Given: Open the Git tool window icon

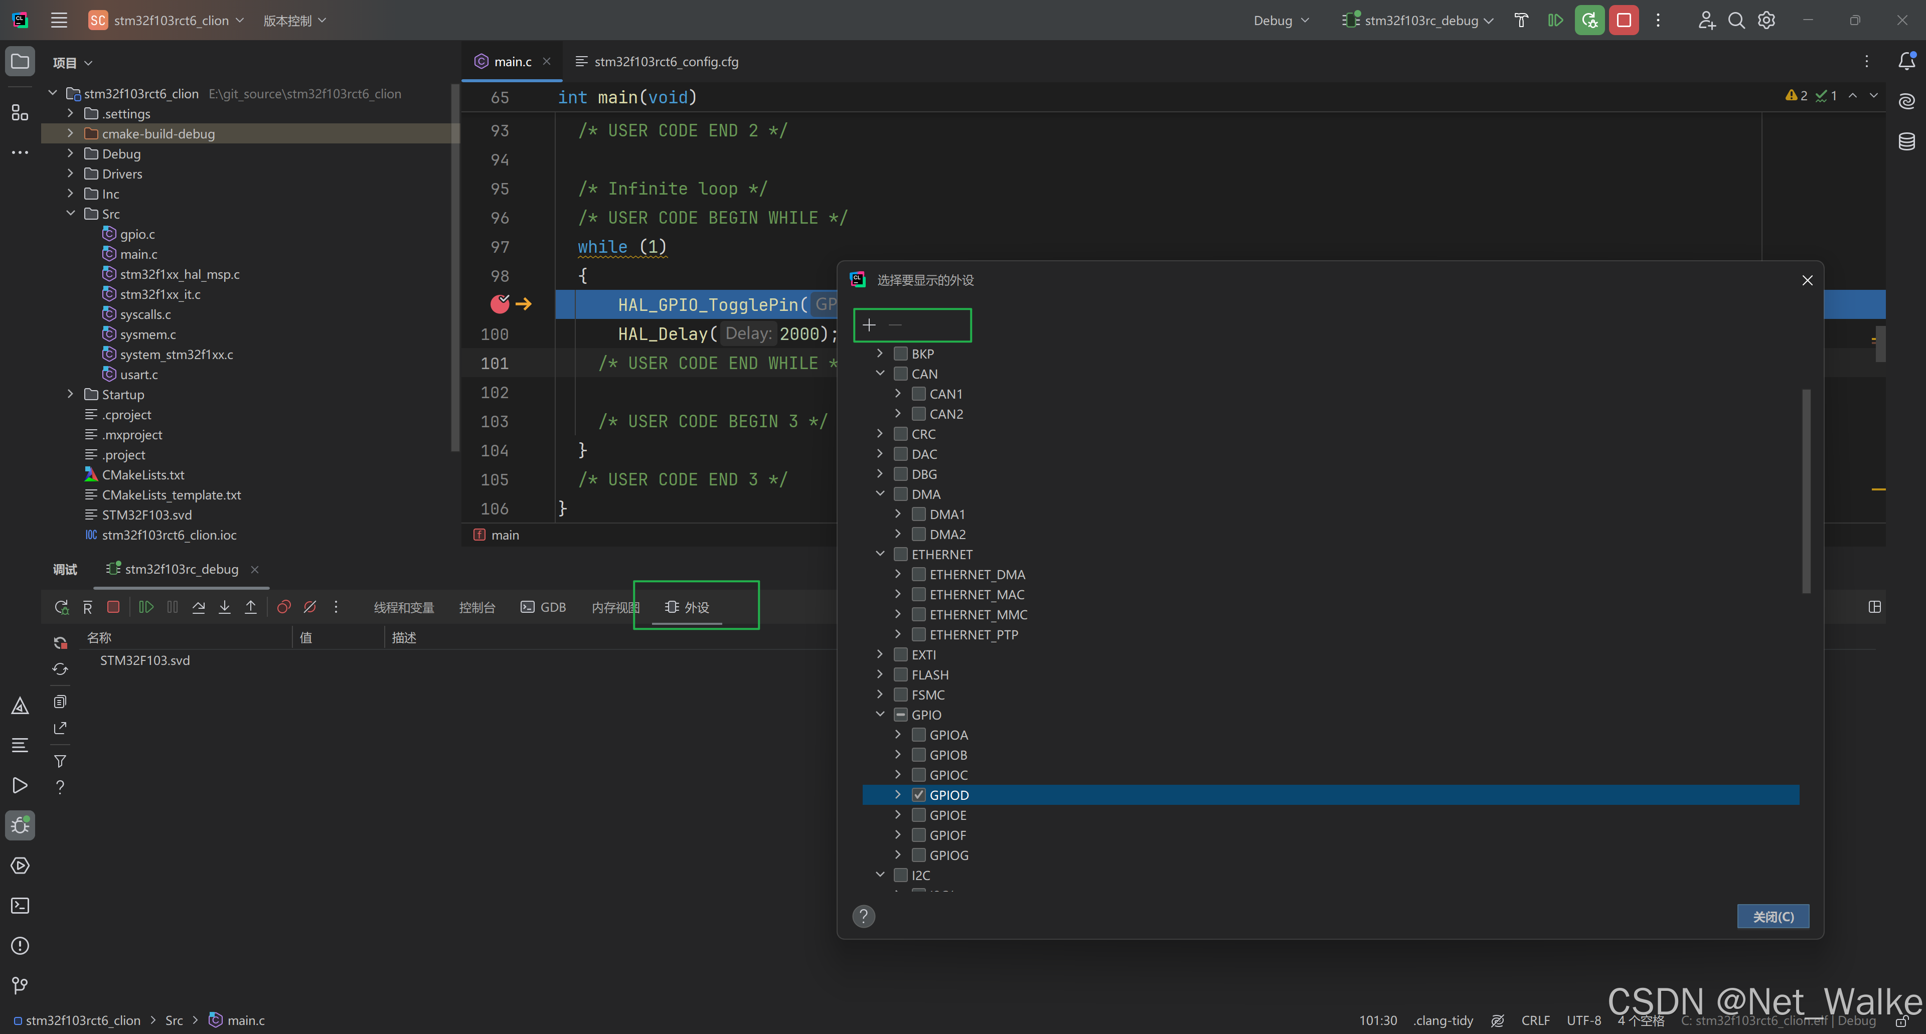Looking at the screenshot, I should [x=20, y=985].
